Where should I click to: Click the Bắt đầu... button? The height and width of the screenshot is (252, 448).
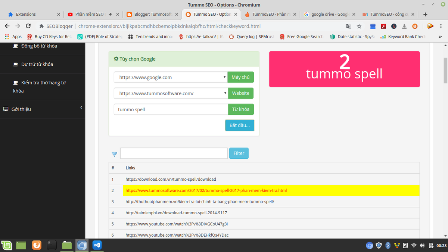(240, 125)
